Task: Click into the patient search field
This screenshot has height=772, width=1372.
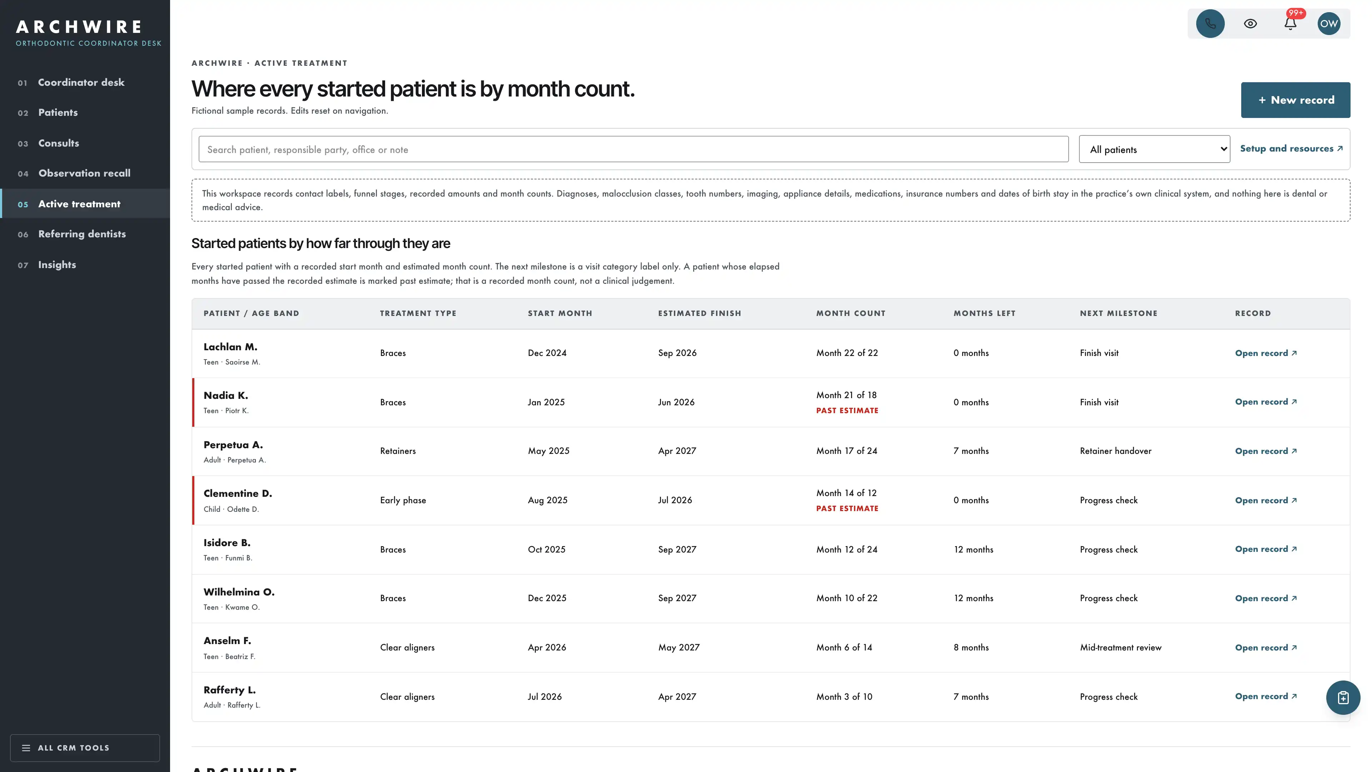Action: pyautogui.click(x=633, y=149)
